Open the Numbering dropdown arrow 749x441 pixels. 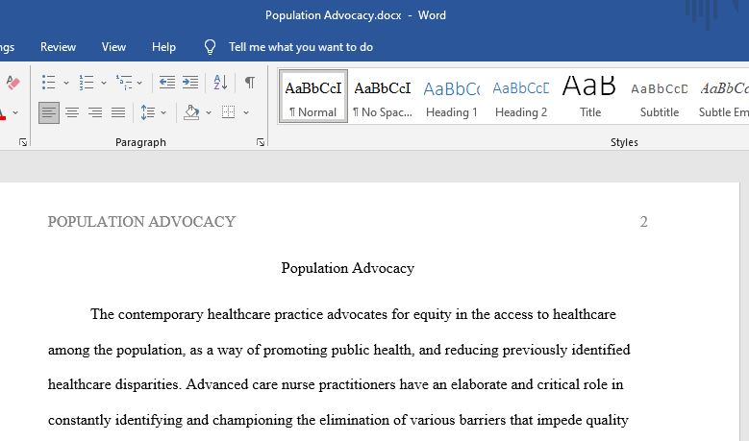103,83
